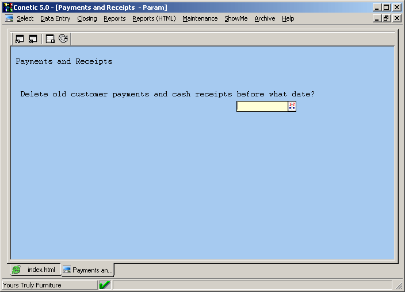Click the accept form toolbar icon with checkmark
This screenshot has width=405, height=292.
(20, 39)
